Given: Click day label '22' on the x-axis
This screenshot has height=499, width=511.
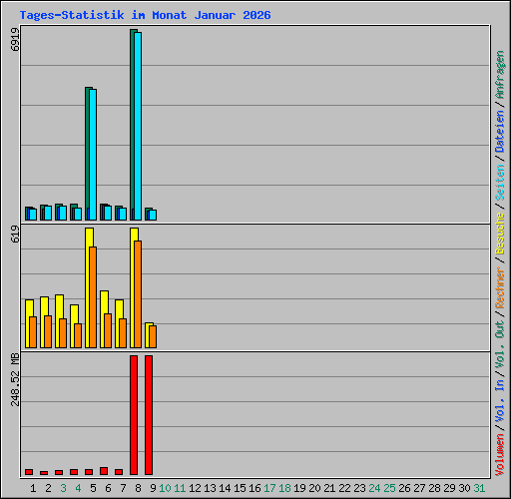Looking at the screenshot, I should 344,488.
